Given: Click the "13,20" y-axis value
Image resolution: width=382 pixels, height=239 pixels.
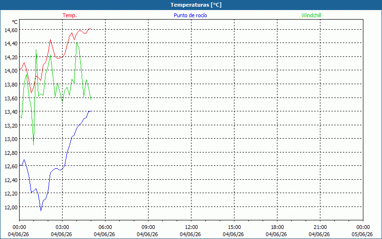Looking at the screenshot, I should point(11,125).
